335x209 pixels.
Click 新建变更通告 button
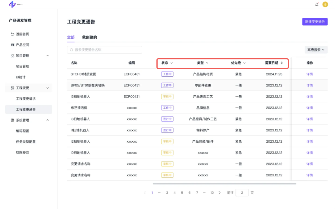click(x=315, y=22)
